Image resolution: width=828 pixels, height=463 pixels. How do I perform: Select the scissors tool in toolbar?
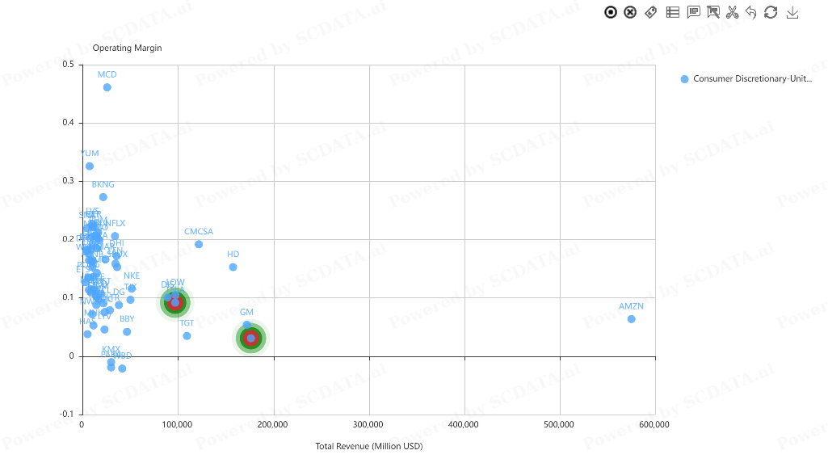coord(733,12)
